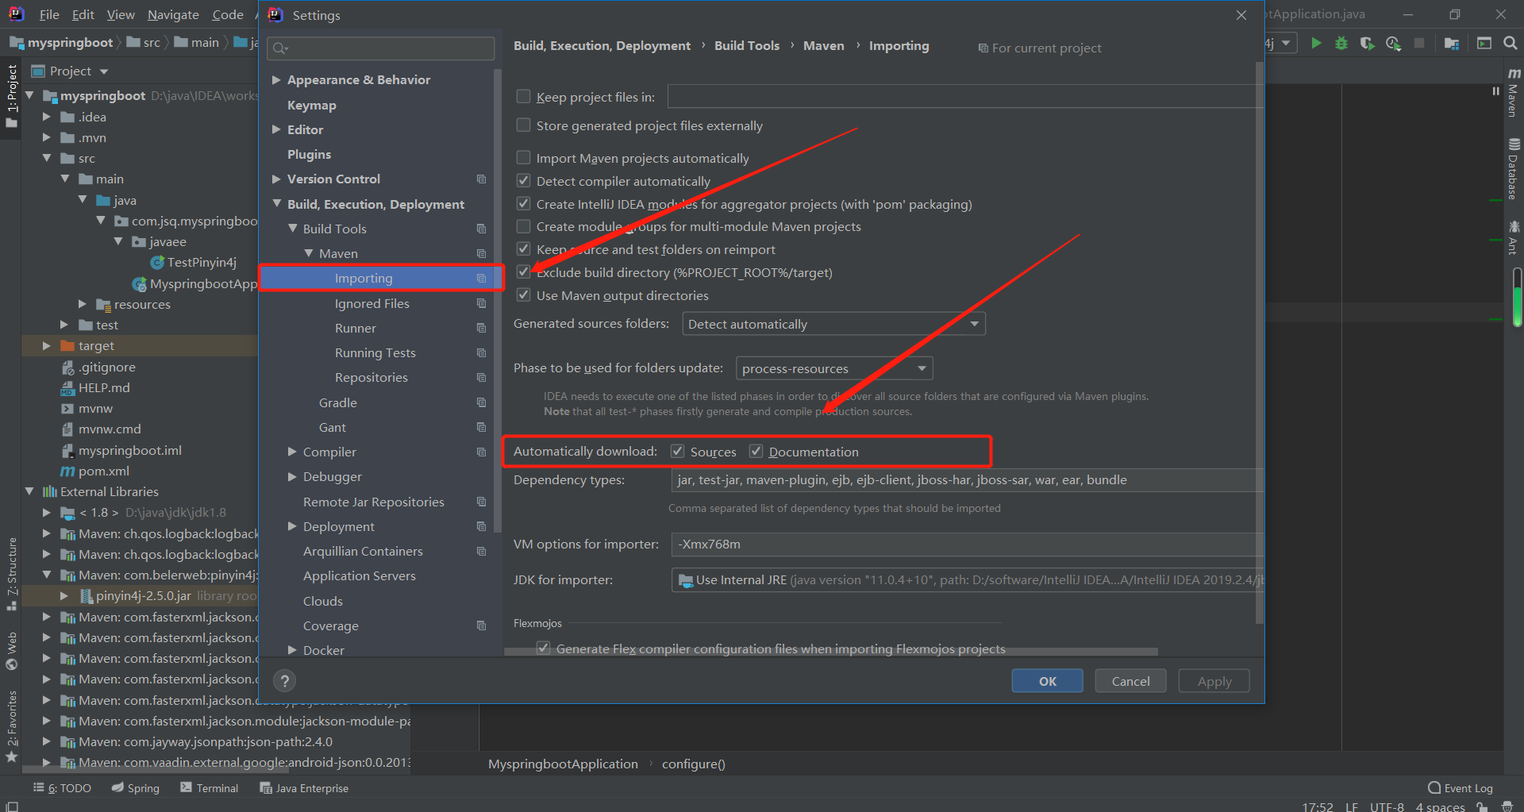
Task: Click the green Run icon in toolbar
Action: [x=1316, y=43]
